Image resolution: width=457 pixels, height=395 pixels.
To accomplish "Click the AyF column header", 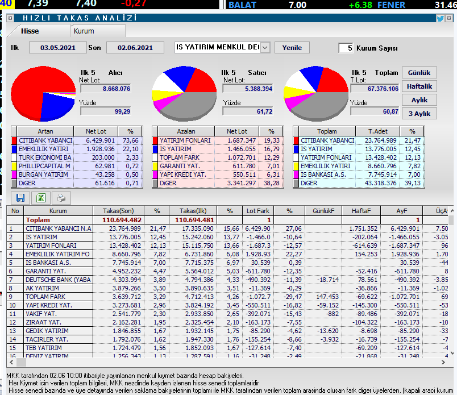I will tap(402, 211).
